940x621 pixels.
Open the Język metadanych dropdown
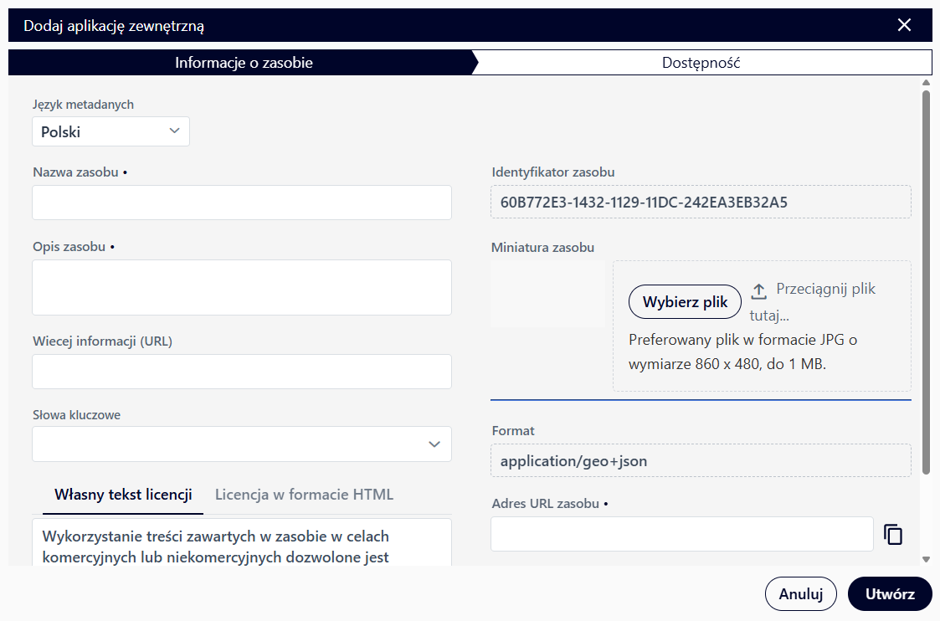tap(111, 131)
